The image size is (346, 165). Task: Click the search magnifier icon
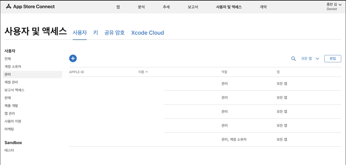coord(293,59)
